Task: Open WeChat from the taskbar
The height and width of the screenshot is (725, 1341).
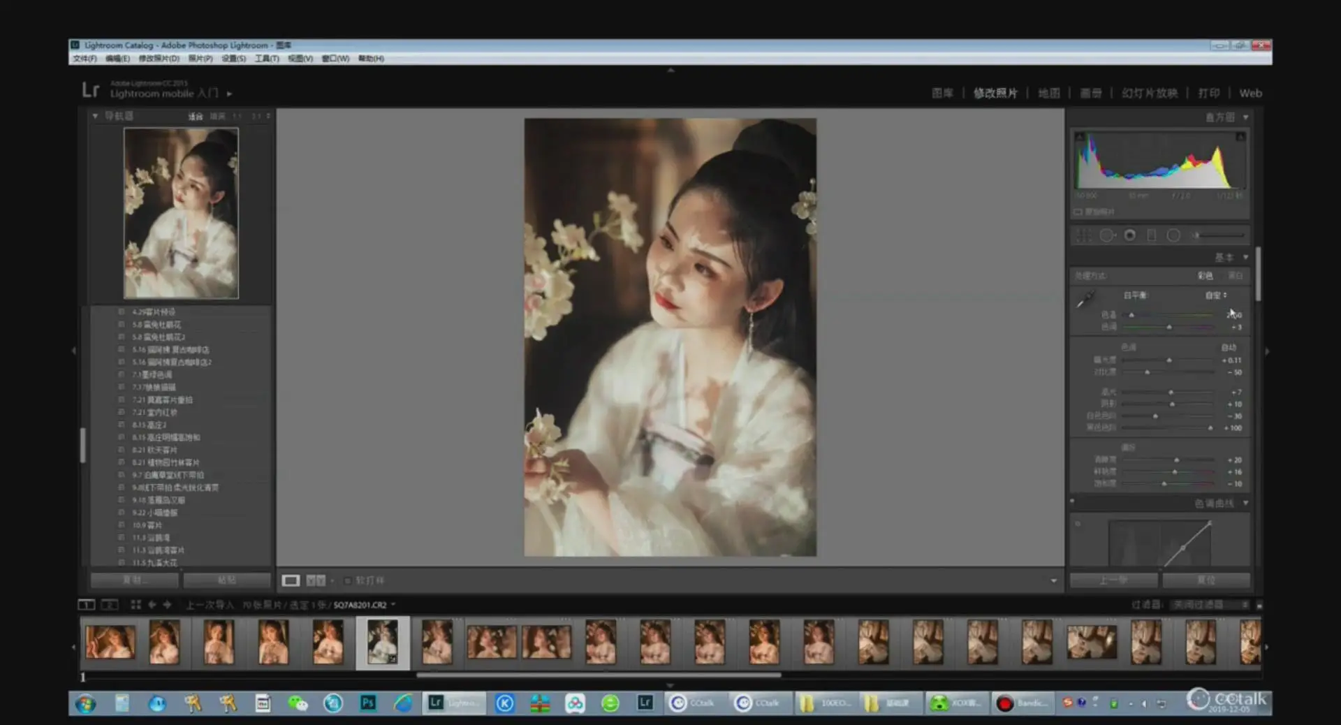Action: tap(298, 703)
